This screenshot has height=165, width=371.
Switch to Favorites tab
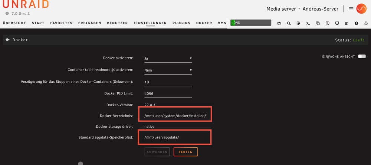[x=61, y=23]
